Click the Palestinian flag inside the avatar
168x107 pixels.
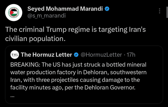click(14, 13)
